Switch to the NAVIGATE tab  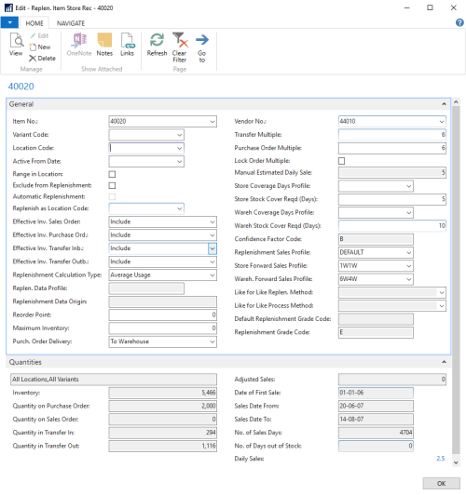71,23
